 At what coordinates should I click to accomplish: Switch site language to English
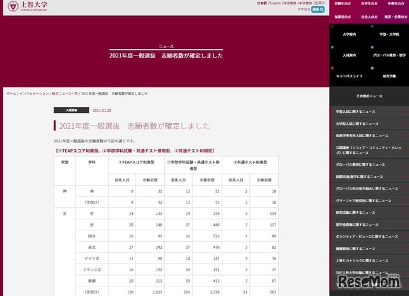[x=275, y=3]
